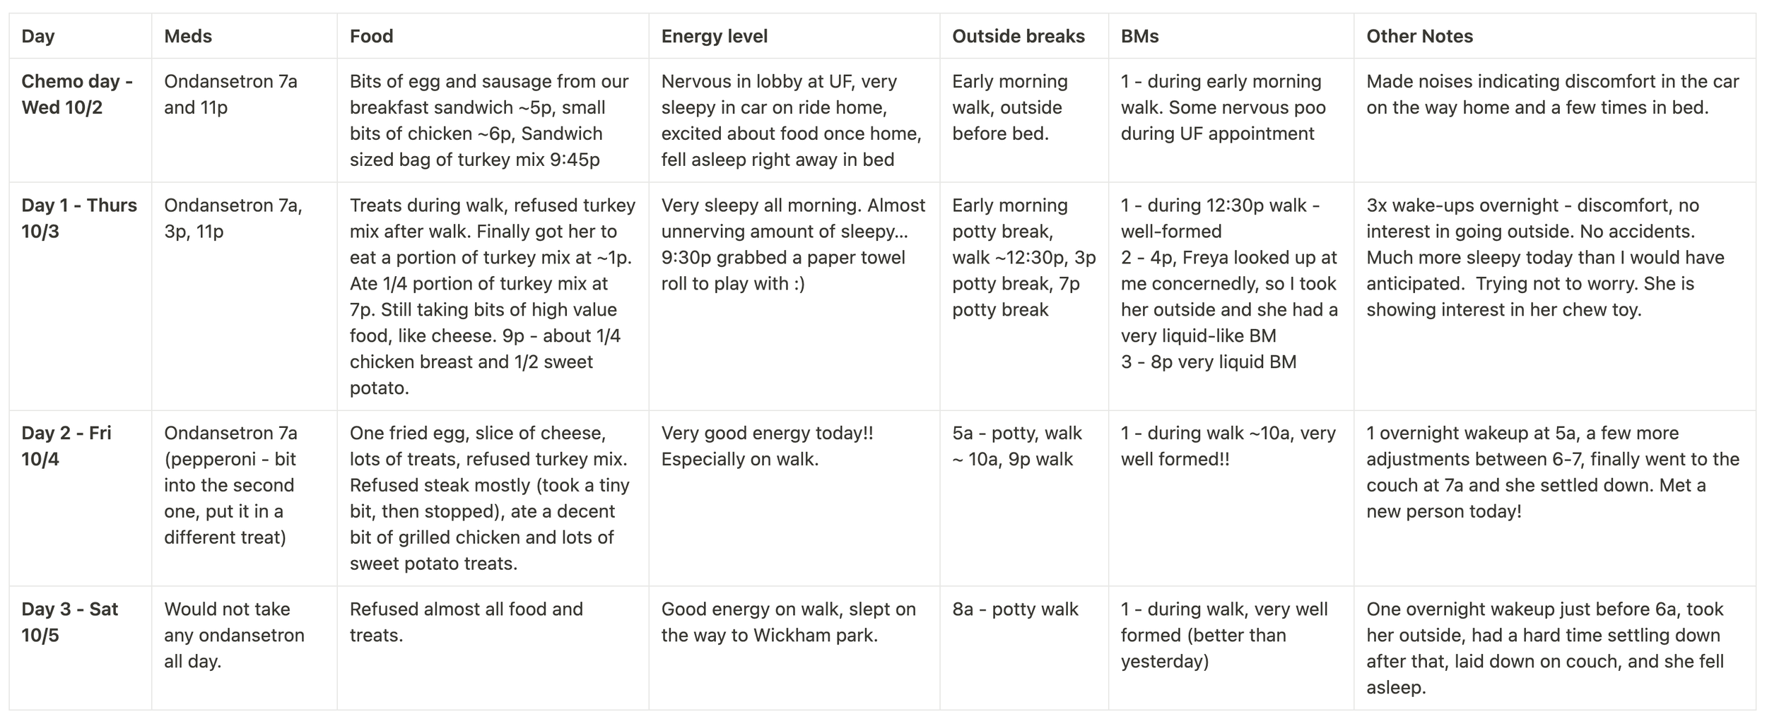Screen dimensions: 1767x721
Task: Select the 'Refused almost all food' cell
Action: tap(493, 648)
